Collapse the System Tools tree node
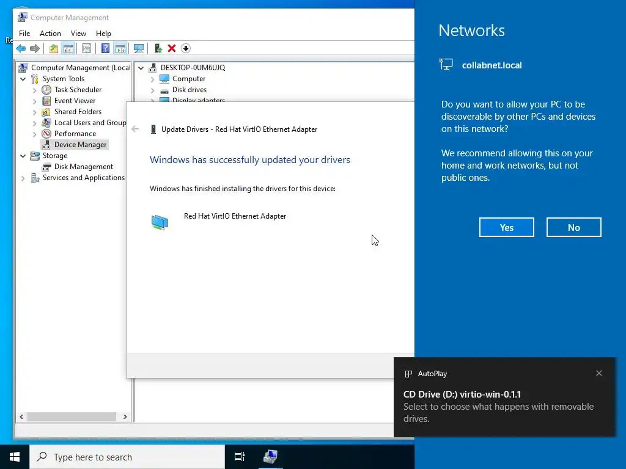Viewport: 626px width, 469px height. [23, 79]
